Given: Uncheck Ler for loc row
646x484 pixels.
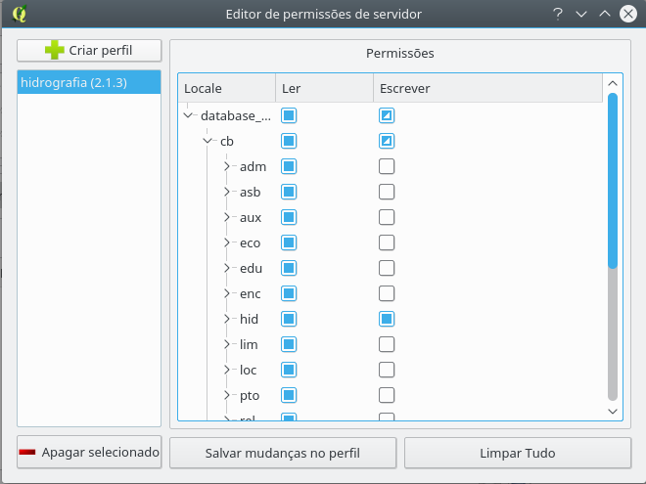Looking at the screenshot, I should point(289,370).
